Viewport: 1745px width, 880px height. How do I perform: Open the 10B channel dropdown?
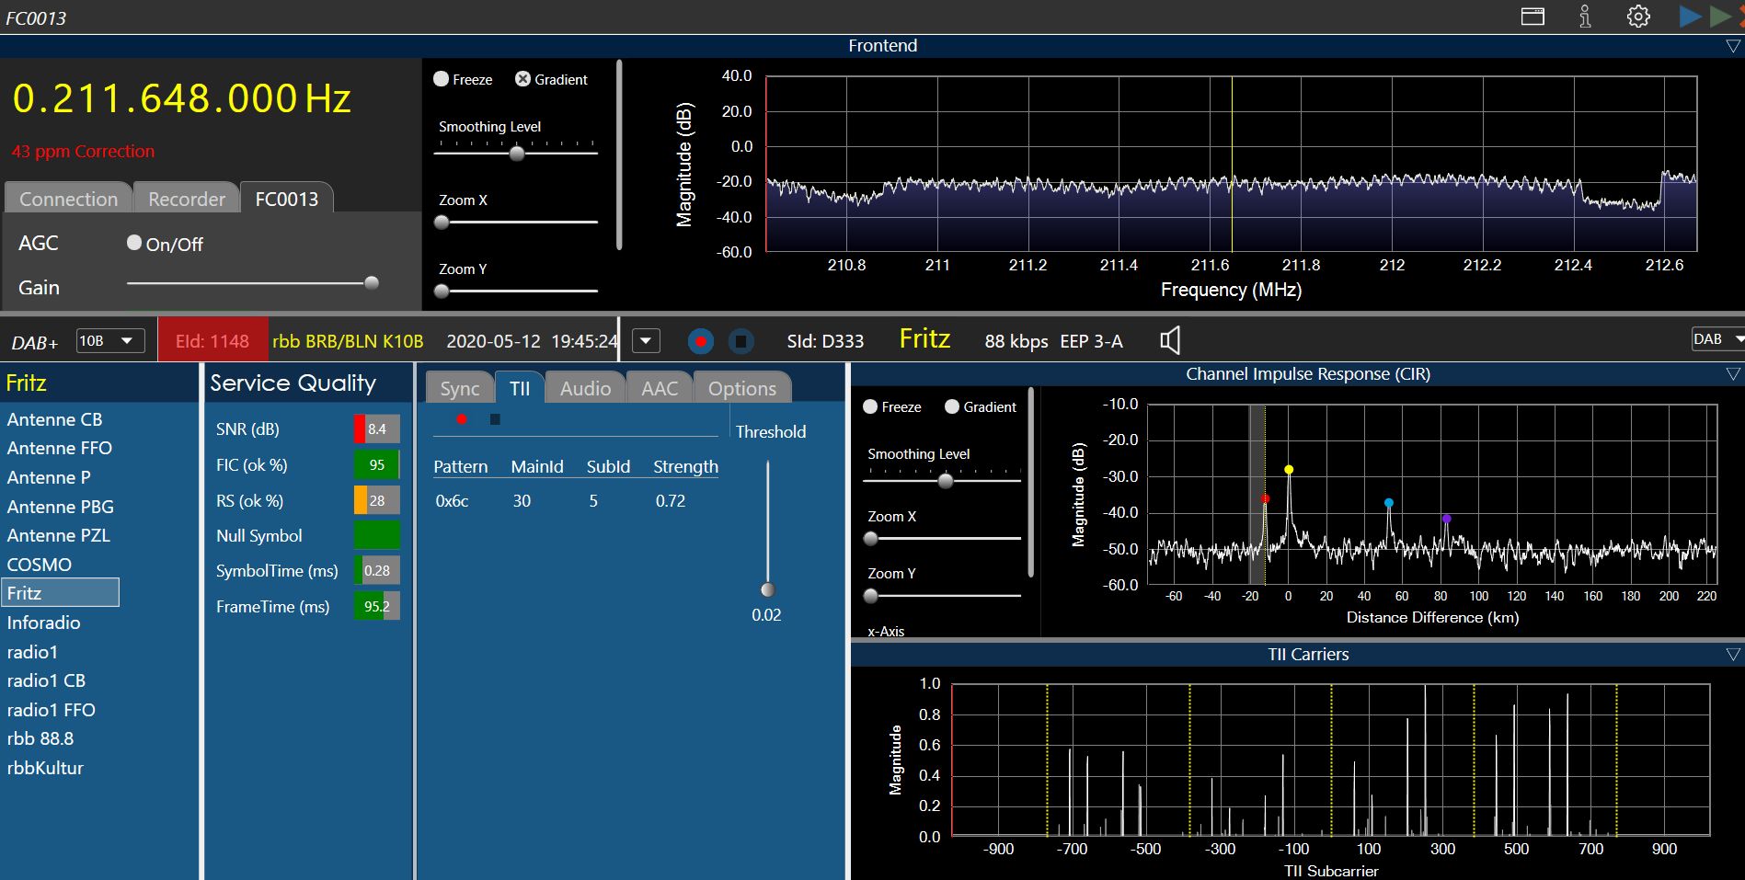point(109,341)
